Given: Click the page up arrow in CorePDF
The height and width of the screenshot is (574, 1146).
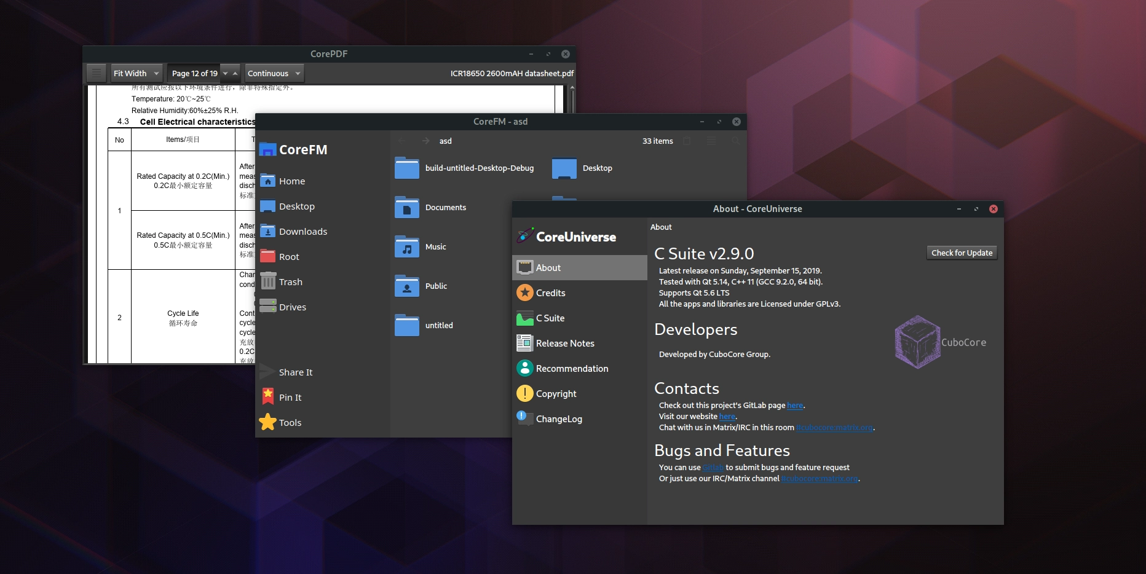Looking at the screenshot, I should coord(235,73).
